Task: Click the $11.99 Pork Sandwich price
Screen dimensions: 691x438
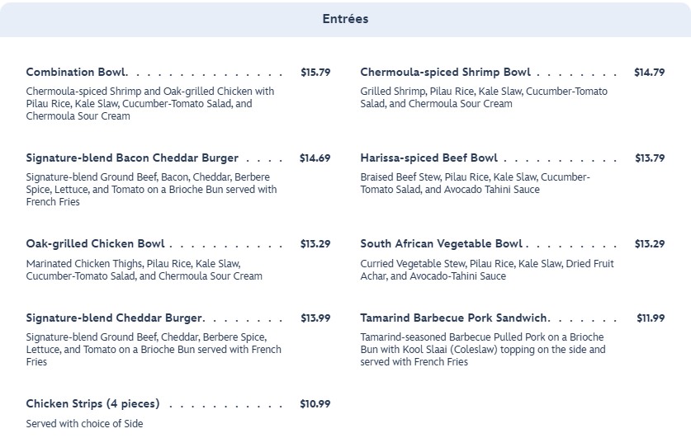Action: [650, 318]
